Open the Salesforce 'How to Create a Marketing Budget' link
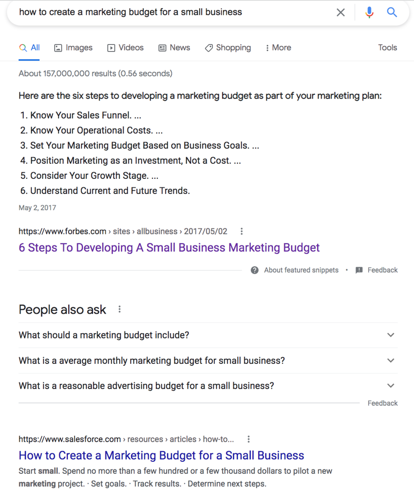The image size is (414, 490). coord(161,455)
